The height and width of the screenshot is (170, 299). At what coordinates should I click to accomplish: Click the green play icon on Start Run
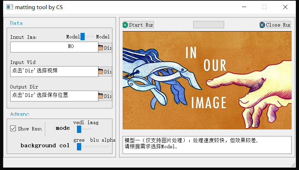[x=125, y=25]
